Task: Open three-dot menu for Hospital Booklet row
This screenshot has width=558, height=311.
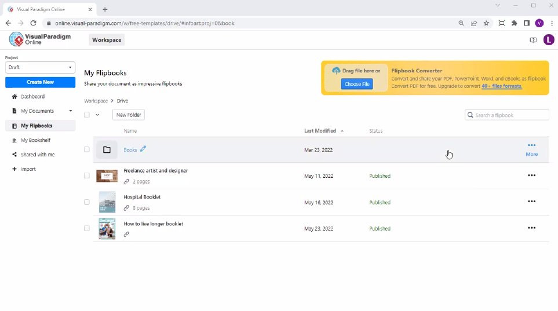Action: 531,202
